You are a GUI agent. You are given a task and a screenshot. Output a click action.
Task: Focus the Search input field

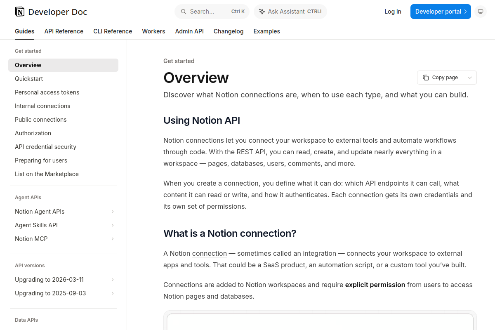tap(212, 12)
